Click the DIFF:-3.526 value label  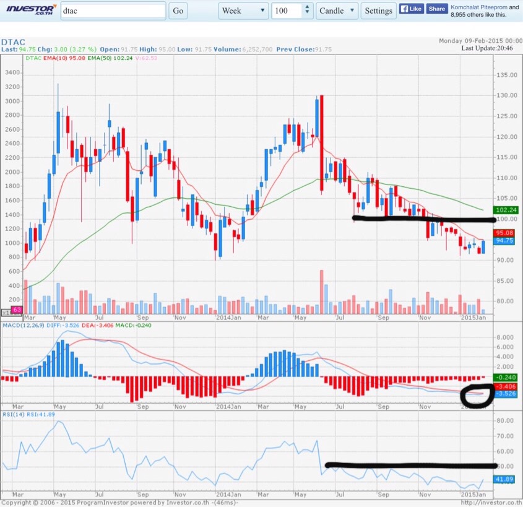63,325
